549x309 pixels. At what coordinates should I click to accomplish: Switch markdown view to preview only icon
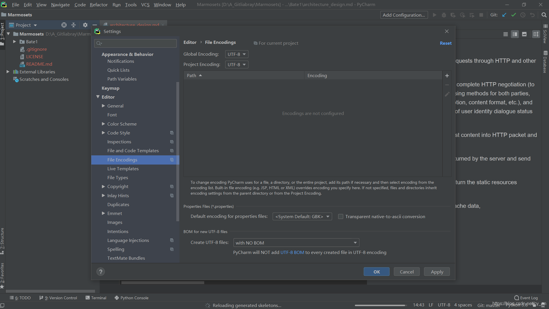(x=524, y=34)
